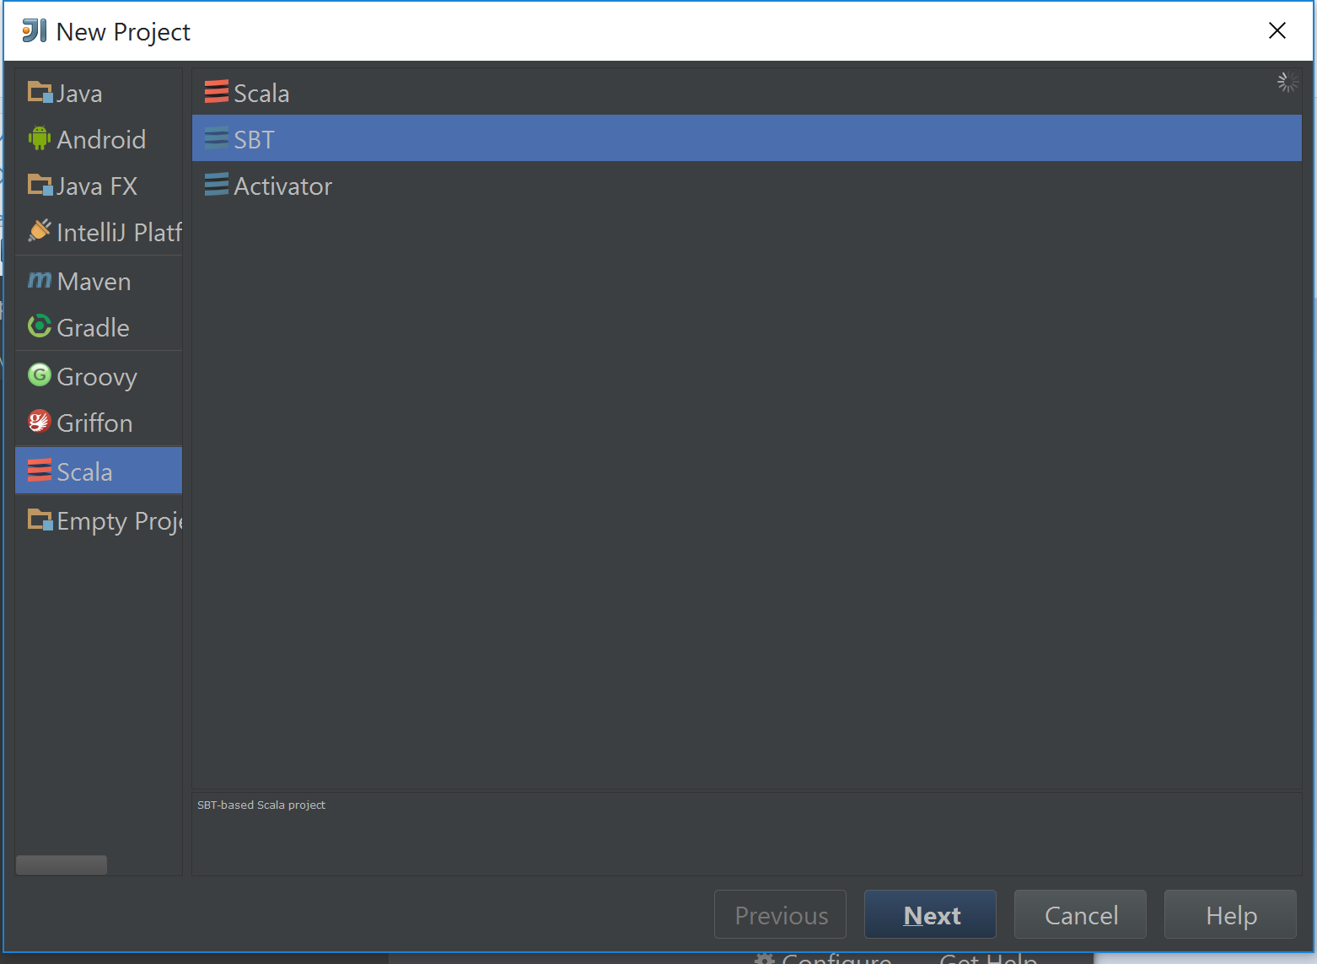Screen dimensions: 1317x964
Task: Click the Java FX folder icon
Action: click(x=40, y=185)
